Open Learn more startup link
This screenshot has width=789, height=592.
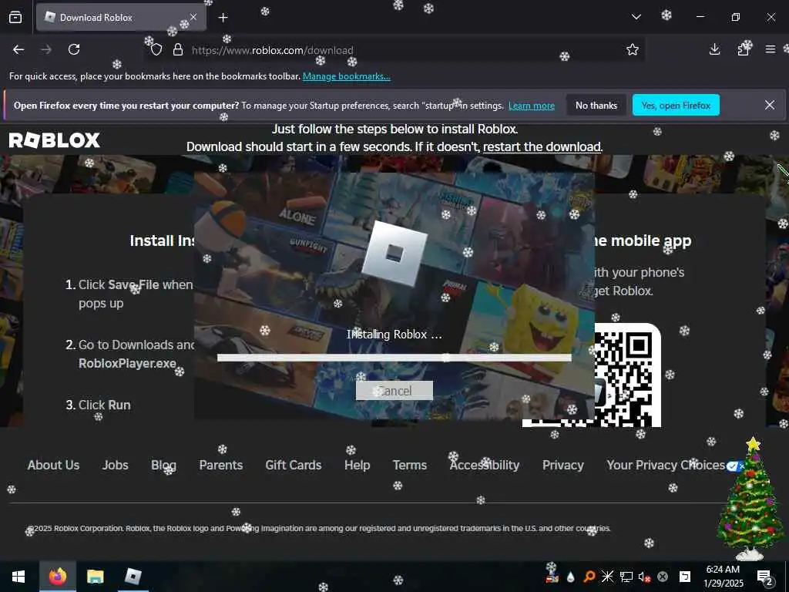coord(532,106)
